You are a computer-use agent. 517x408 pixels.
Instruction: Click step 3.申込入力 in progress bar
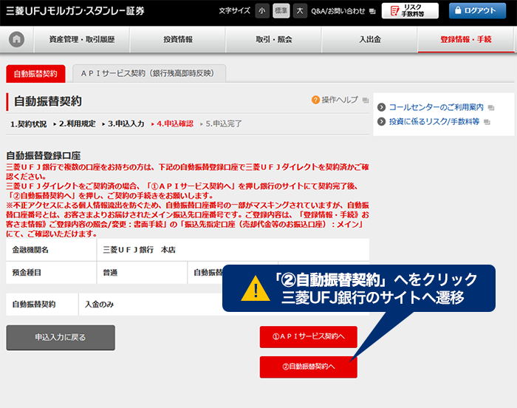point(126,123)
